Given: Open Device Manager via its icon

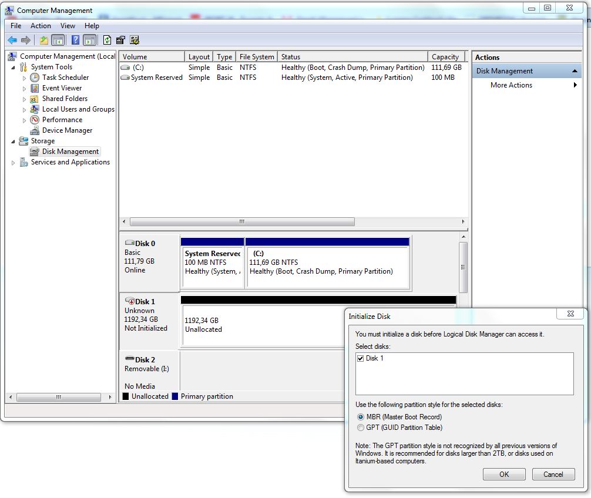Looking at the screenshot, I should click(35, 130).
